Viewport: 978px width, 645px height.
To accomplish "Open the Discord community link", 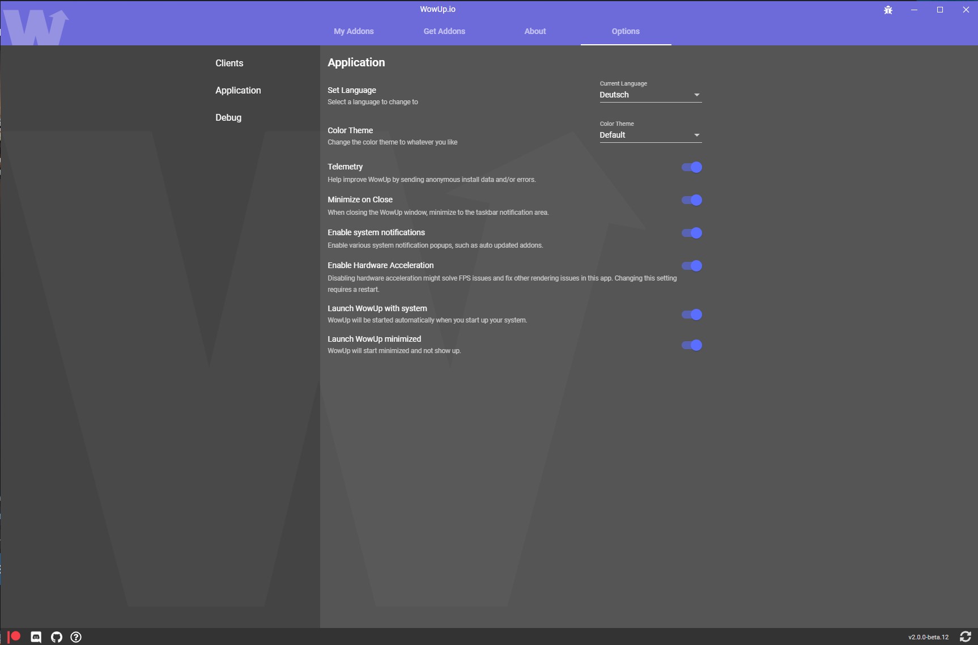I will tap(36, 636).
